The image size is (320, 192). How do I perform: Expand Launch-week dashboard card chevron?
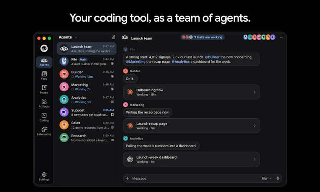click(254, 159)
